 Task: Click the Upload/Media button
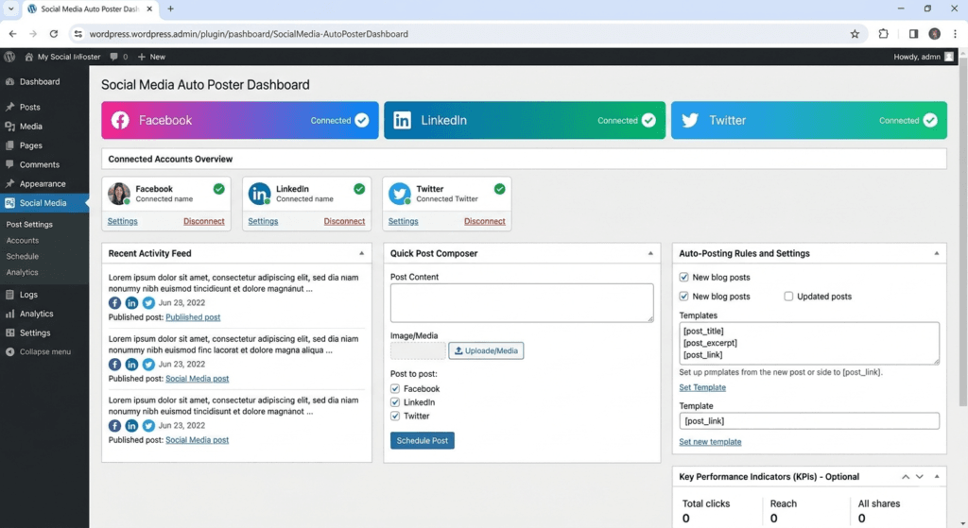(x=486, y=350)
